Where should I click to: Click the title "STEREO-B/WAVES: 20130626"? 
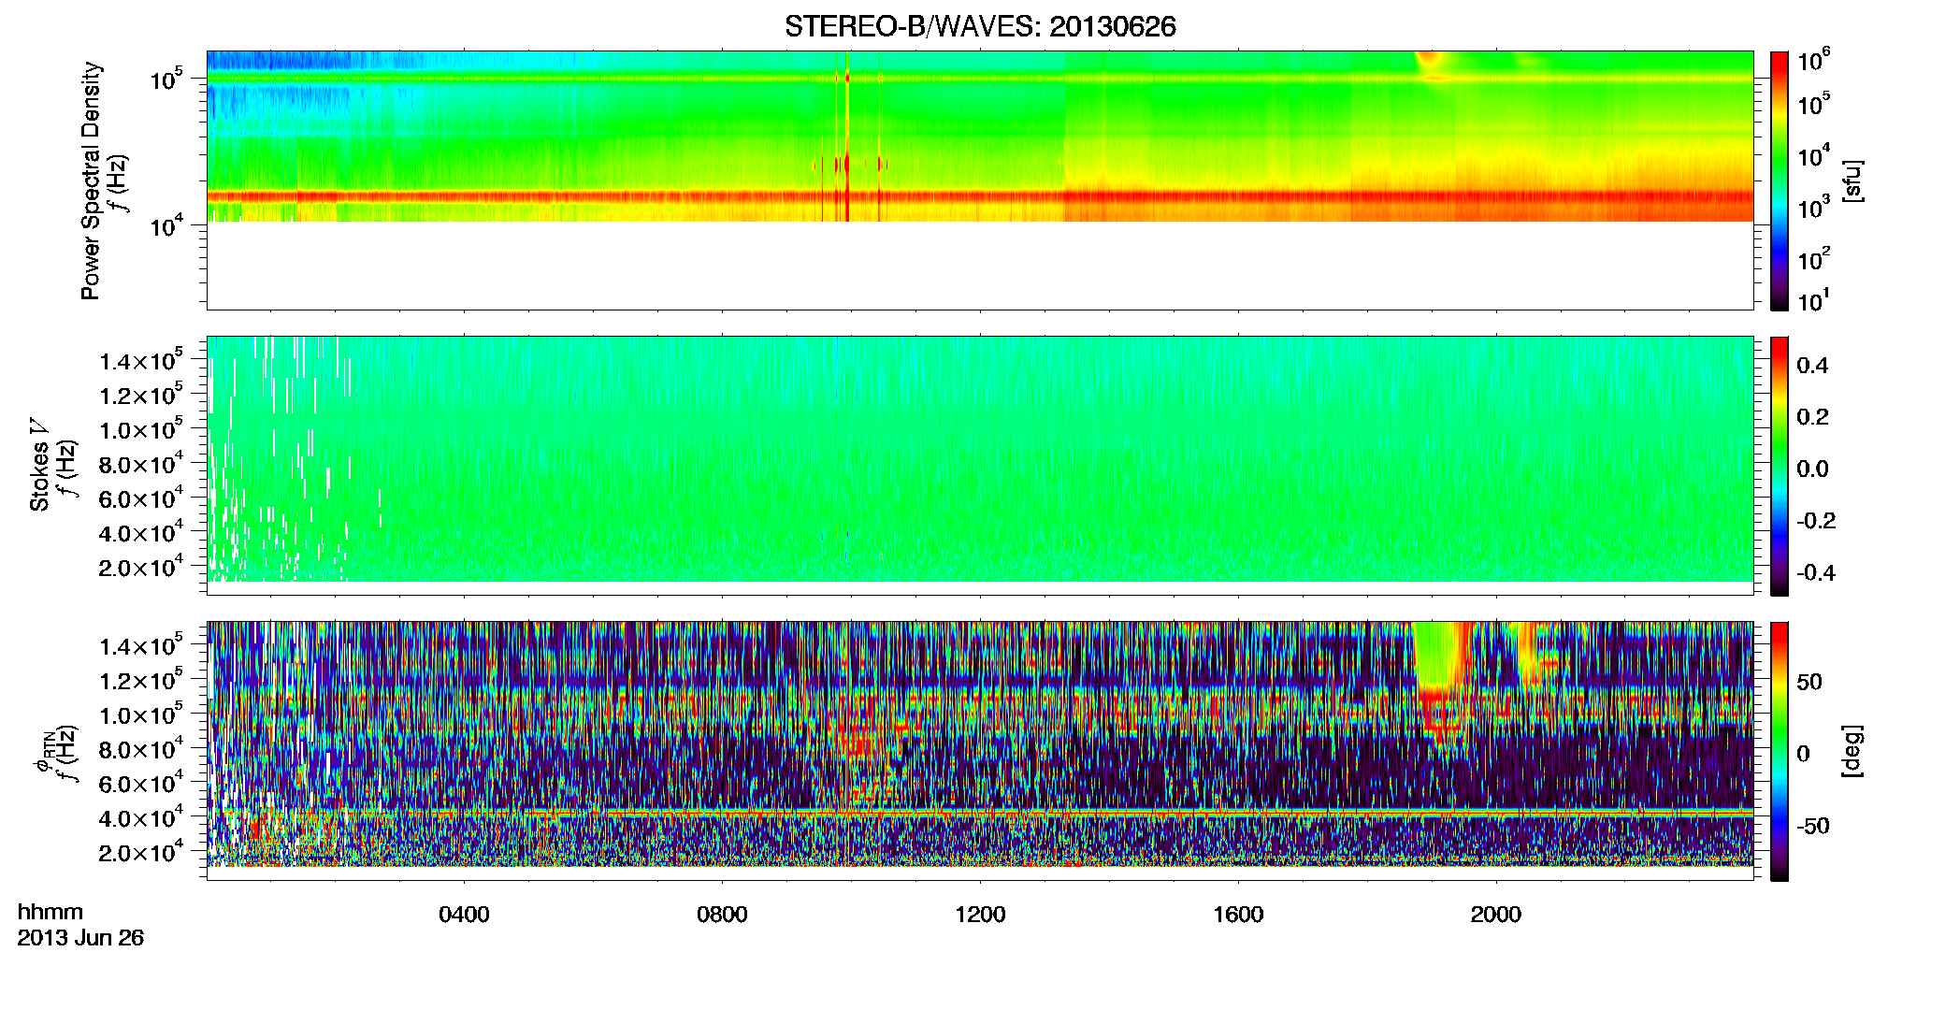979,26
